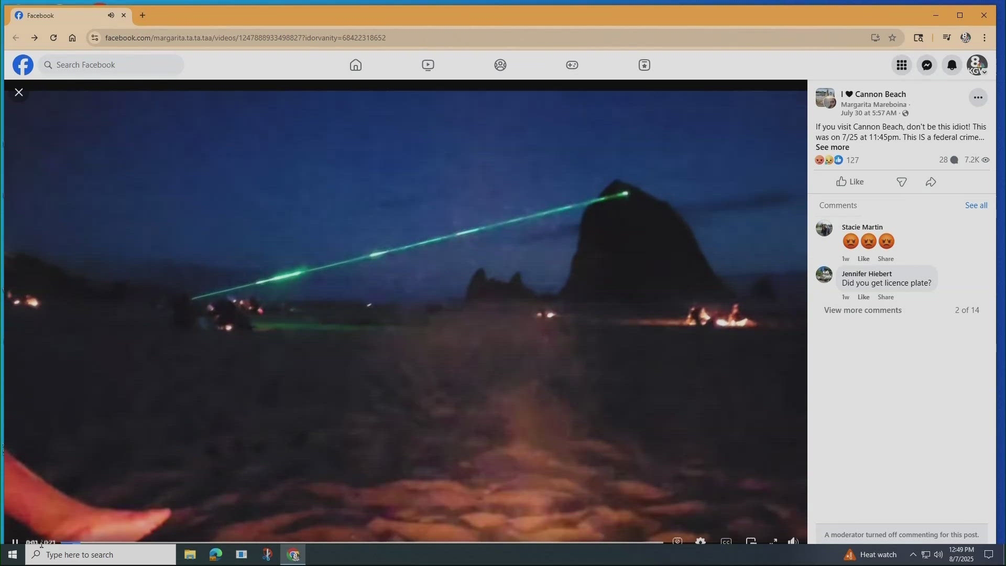Screen dimensions: 1006x566
Task: Open the account profile dropdown
Action: tap(977, 65)
